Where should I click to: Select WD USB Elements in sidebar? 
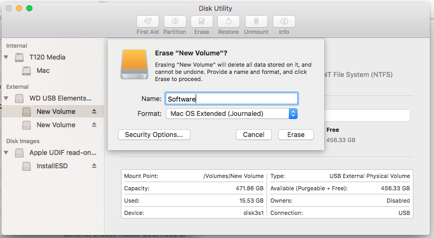[60, 98]
